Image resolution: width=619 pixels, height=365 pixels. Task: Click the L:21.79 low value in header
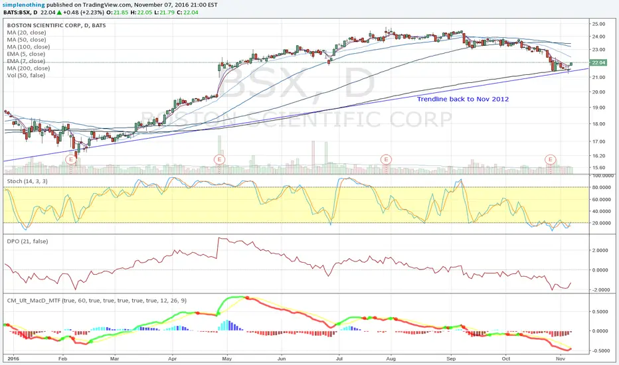(165, 12)
